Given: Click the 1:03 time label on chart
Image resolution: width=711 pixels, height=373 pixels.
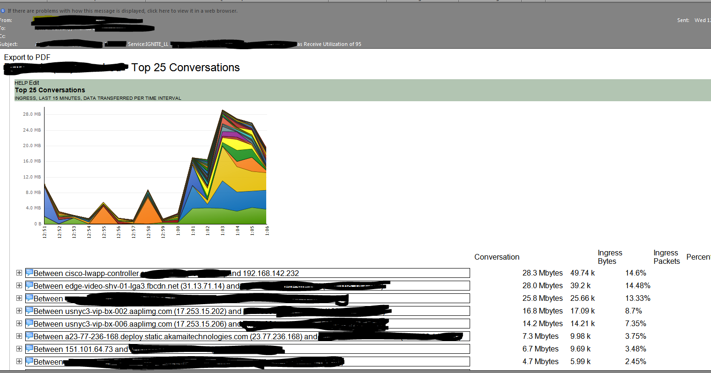Looking at the screenshot, I should point(223,231).
